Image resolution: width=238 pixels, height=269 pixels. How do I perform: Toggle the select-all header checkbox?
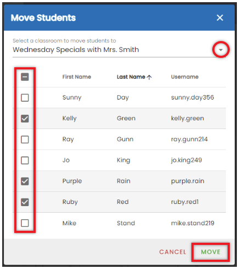[x=25, y=77]
